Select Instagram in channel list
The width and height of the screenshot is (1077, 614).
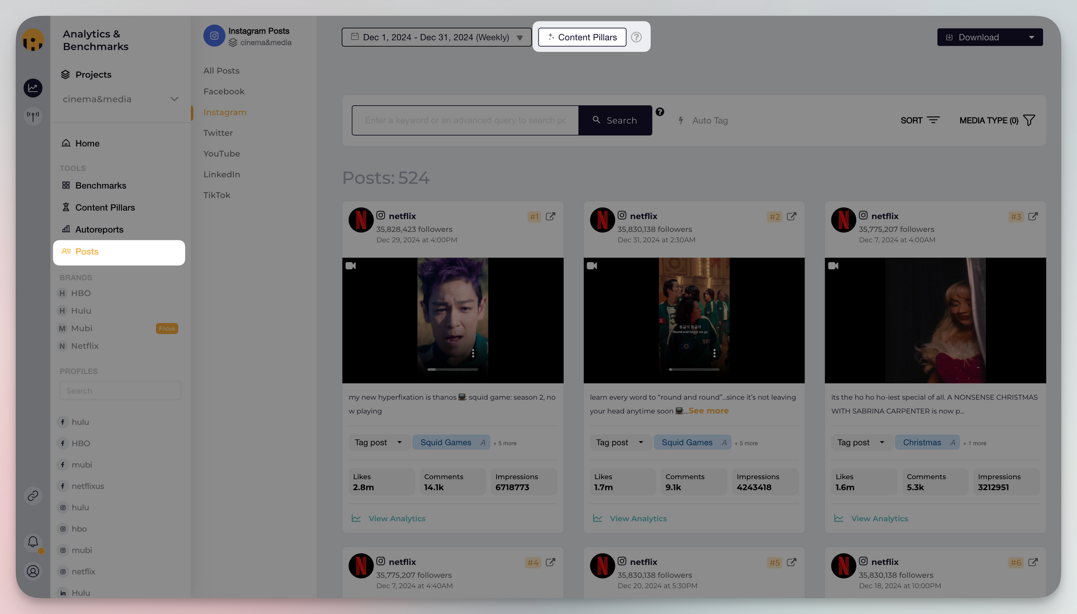[x=225, y=112]
